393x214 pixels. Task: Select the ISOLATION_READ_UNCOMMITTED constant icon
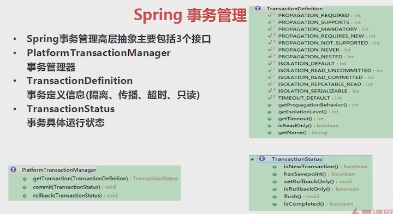point(271,70)
